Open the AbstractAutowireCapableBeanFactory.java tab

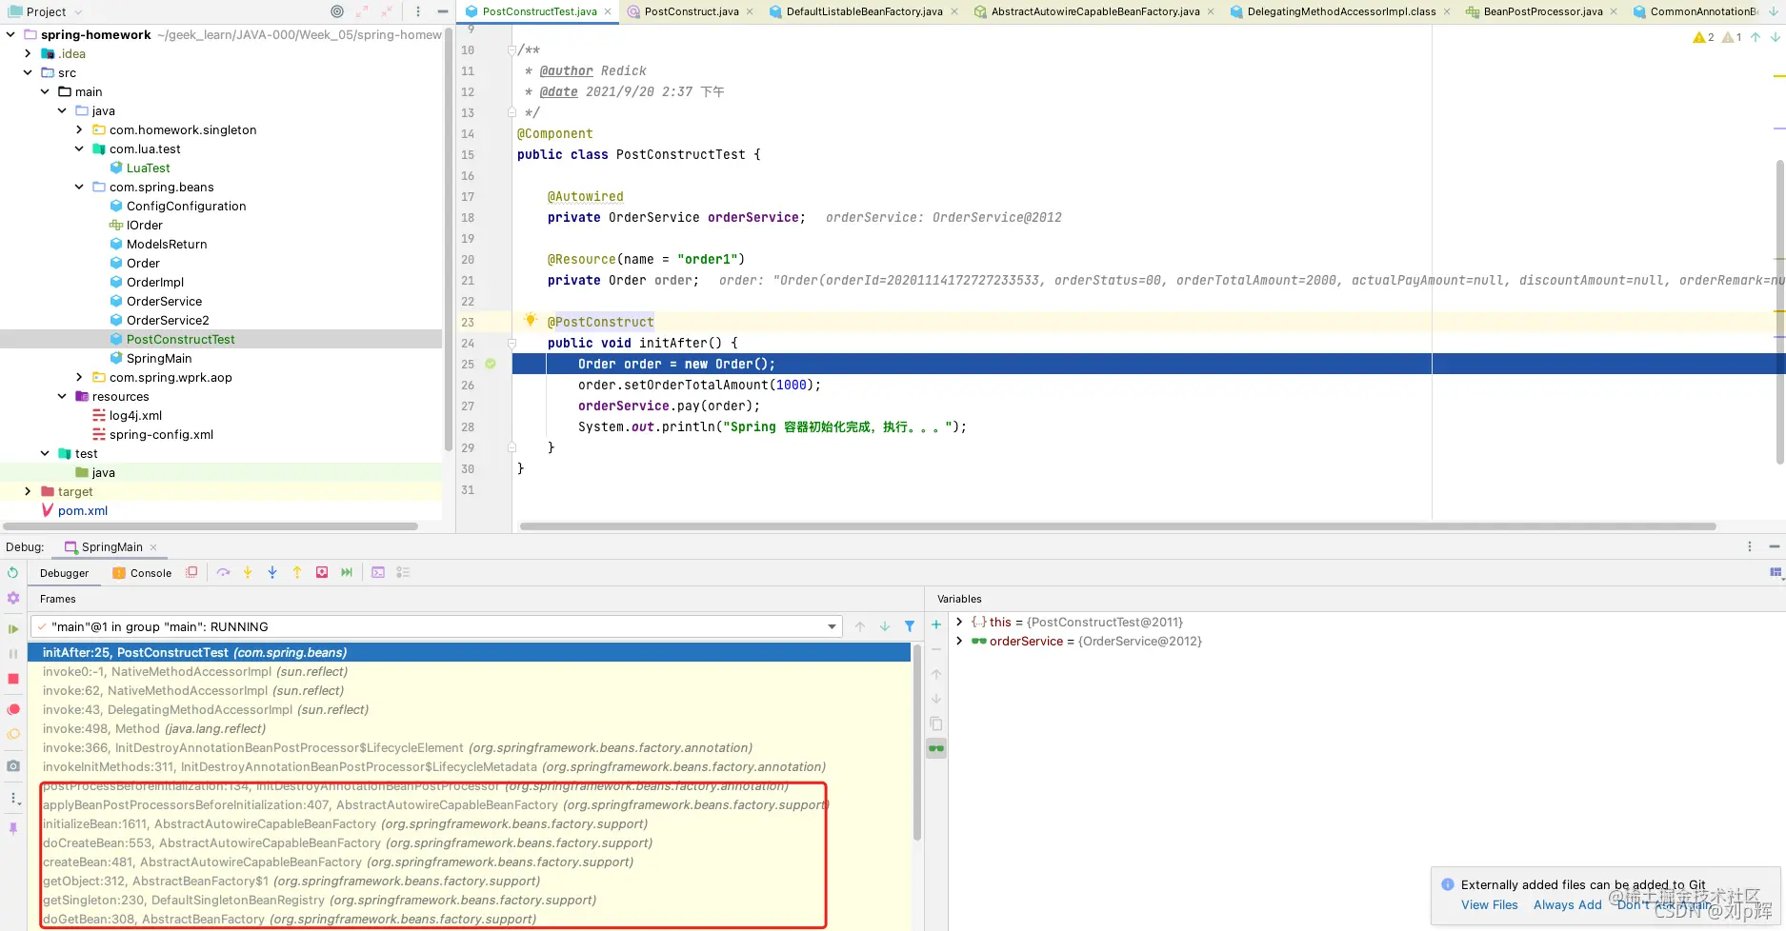tap(1094, 11)
